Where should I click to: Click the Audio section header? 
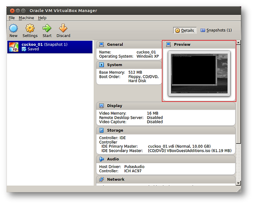(166, 159)
